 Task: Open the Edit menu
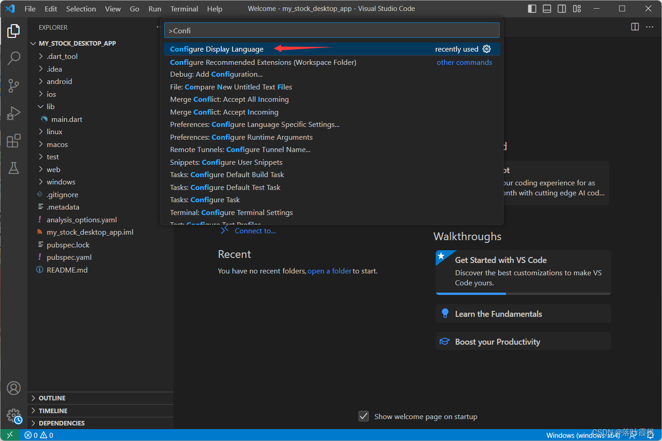coord(51,9)
